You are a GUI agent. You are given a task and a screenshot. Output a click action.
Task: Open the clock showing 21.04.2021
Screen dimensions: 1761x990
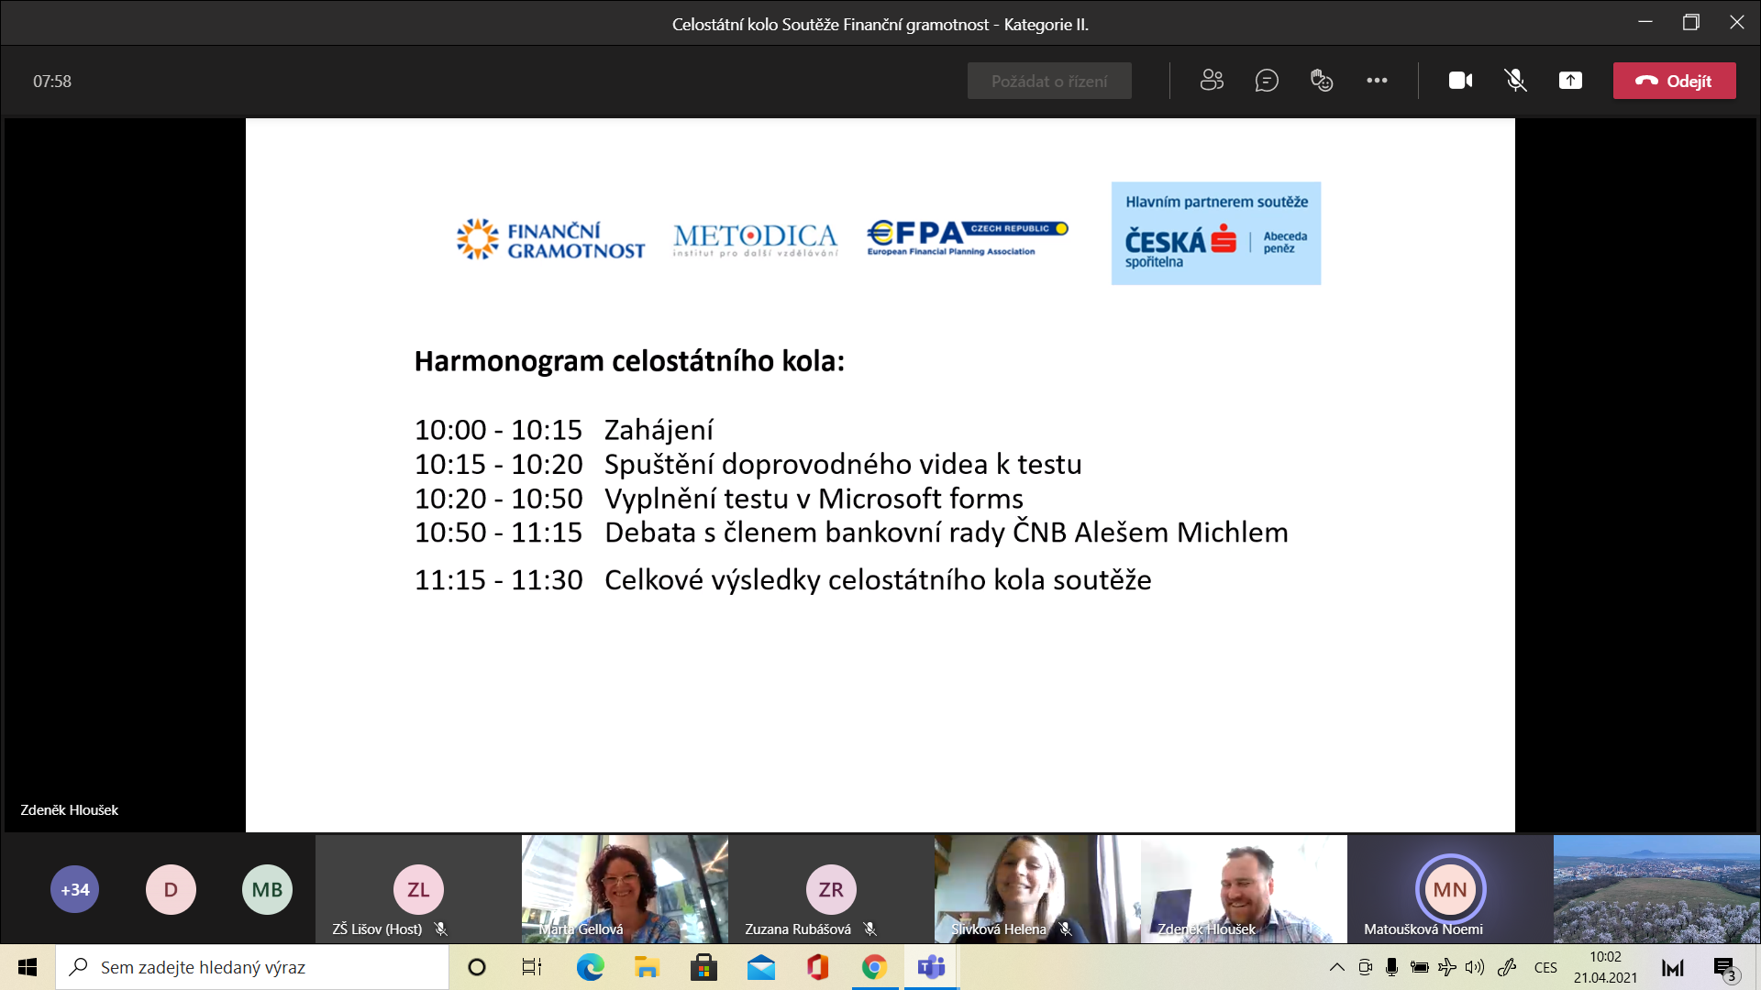(1605, 967)
